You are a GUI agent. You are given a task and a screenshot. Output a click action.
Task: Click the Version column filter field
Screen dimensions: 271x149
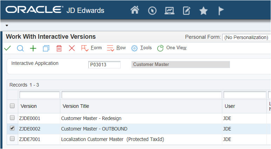pos(40,95)
